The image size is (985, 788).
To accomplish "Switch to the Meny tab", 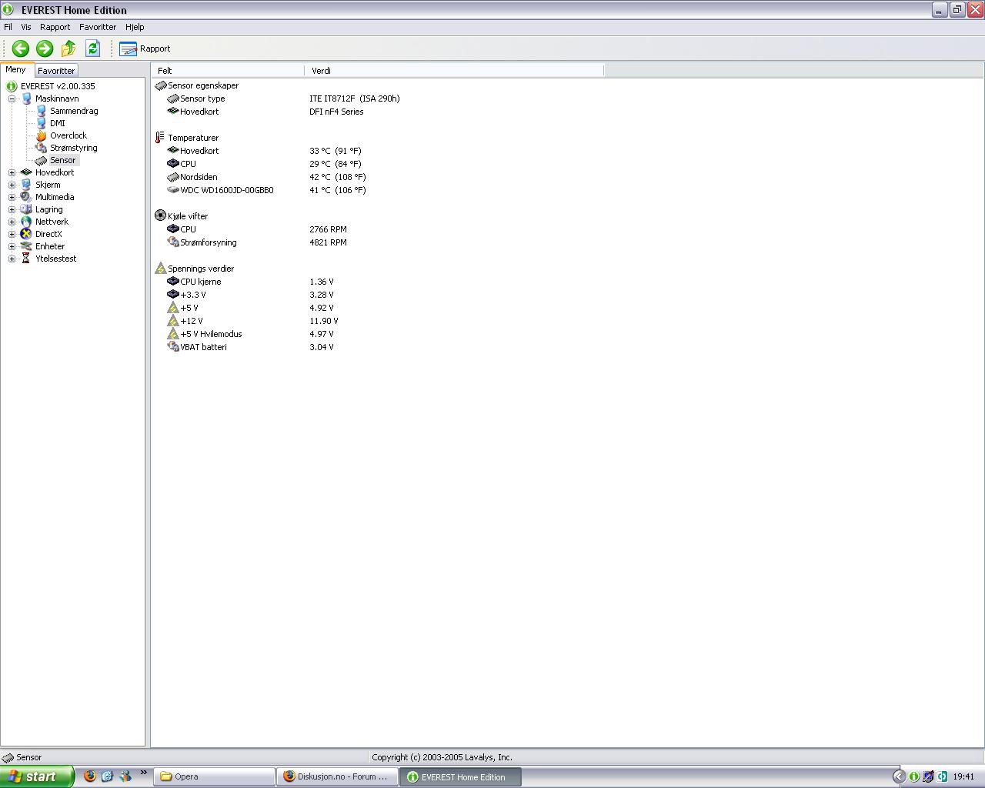I will click(x=15, y=69).
